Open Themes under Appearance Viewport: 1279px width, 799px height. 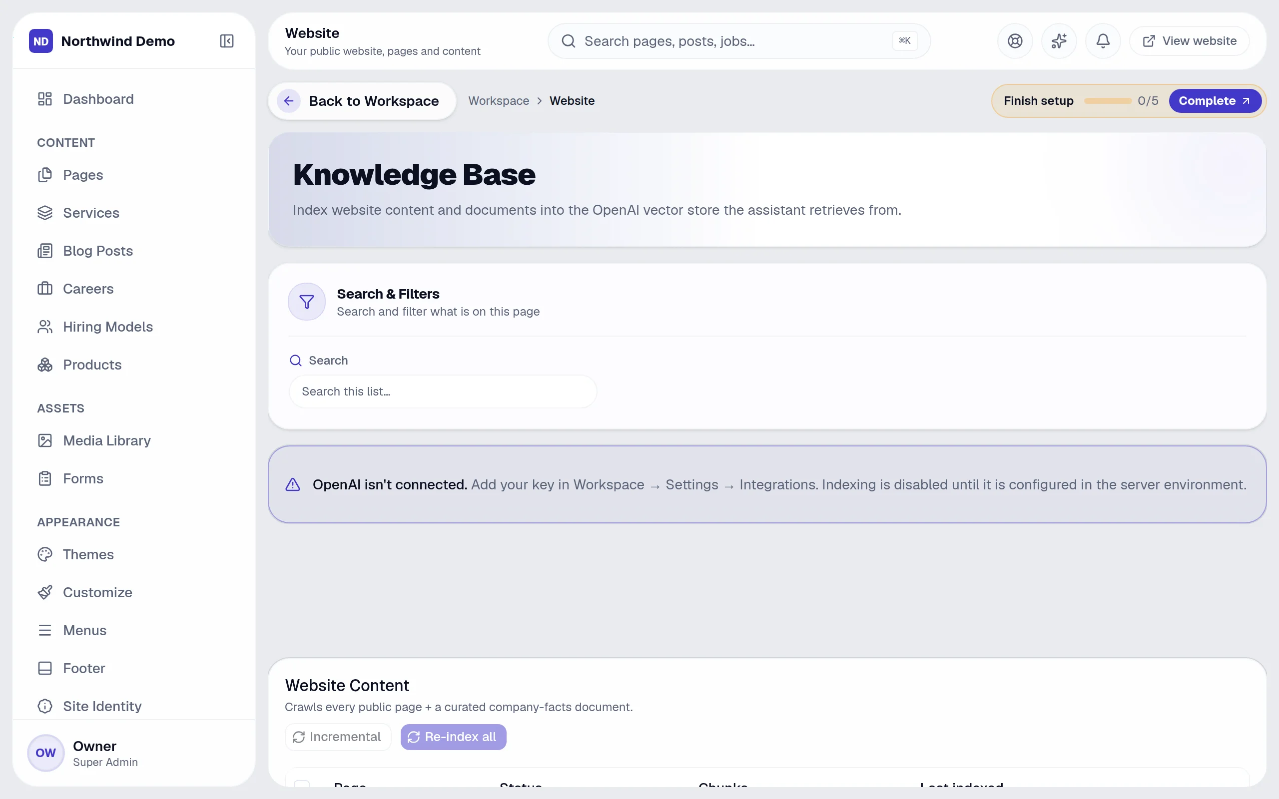click(x=134, y=554)
